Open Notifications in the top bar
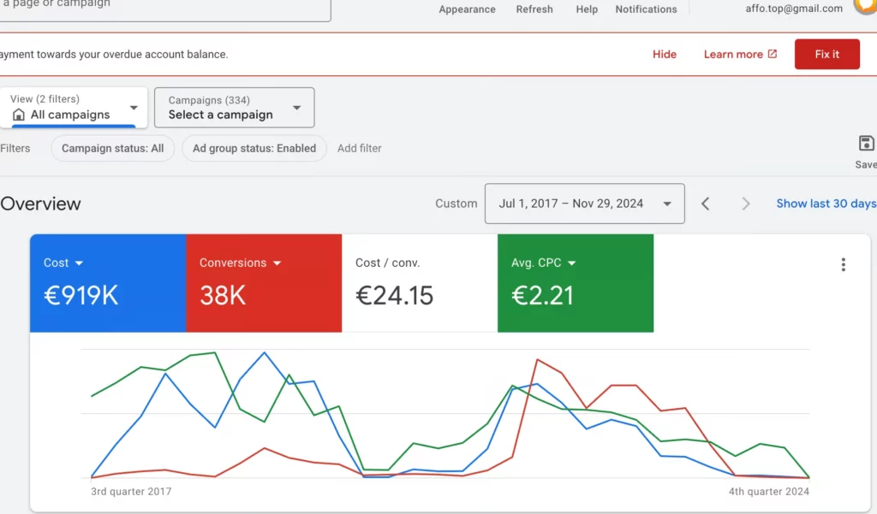Image resolution: width=877 pixels, height=514 pixels. (x=646, y=9)
